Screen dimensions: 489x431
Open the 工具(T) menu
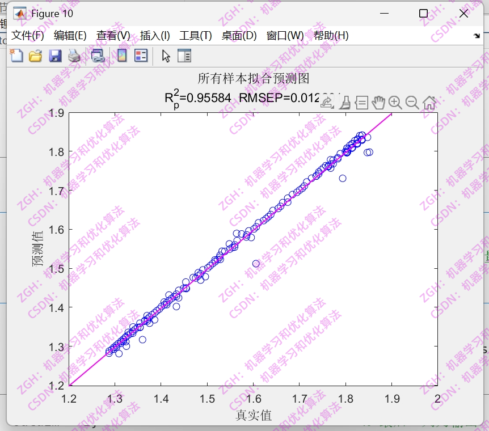196,36
